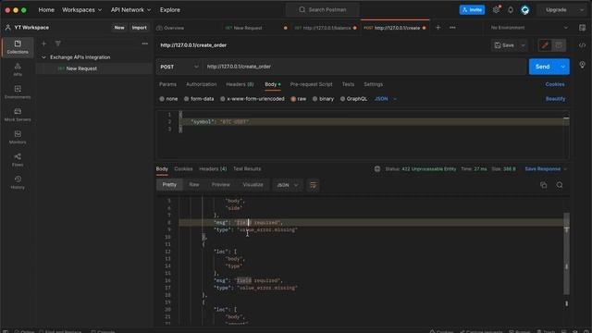The width and height of the screenshot is (592, 333).
Task: Select the form-data body type
Action: (x=199, y=99)
